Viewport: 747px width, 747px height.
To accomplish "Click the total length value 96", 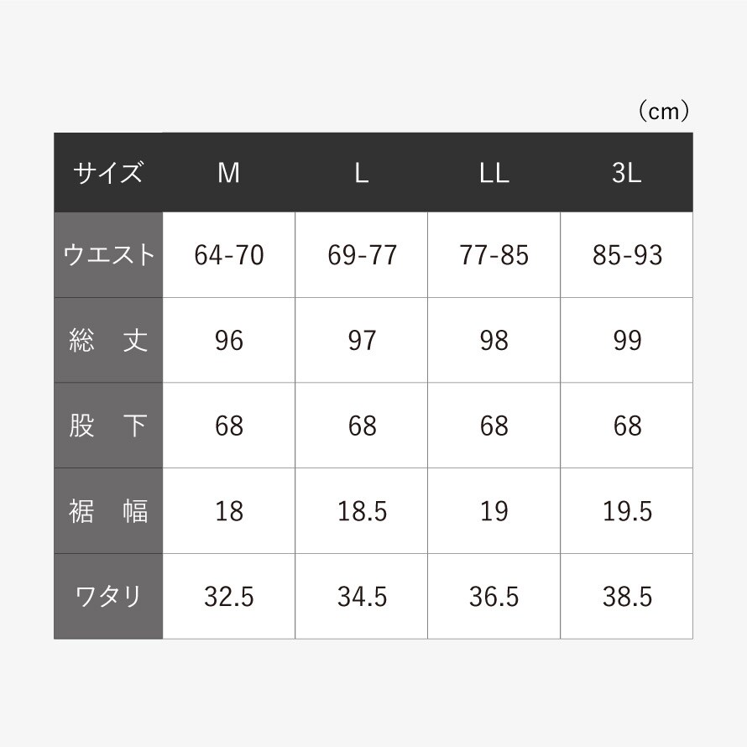I will 228,340.
